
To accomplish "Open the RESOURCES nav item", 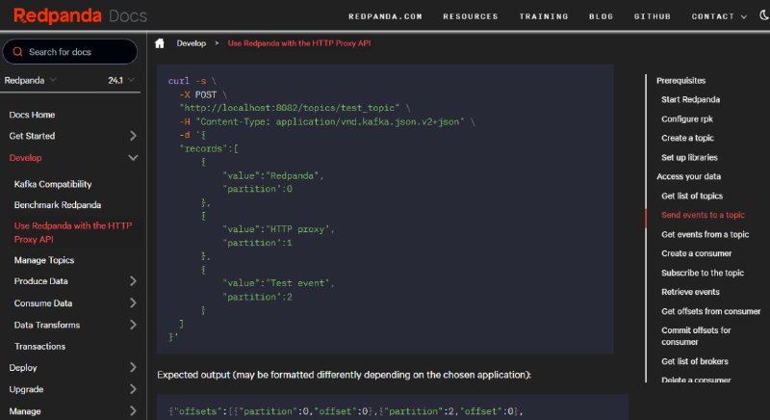I will (x=471, y=16).
